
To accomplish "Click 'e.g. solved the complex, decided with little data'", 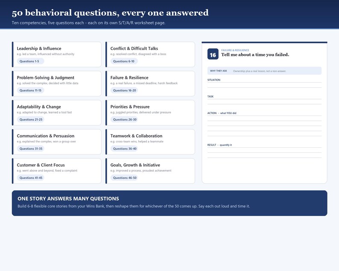I will (47, 83).
